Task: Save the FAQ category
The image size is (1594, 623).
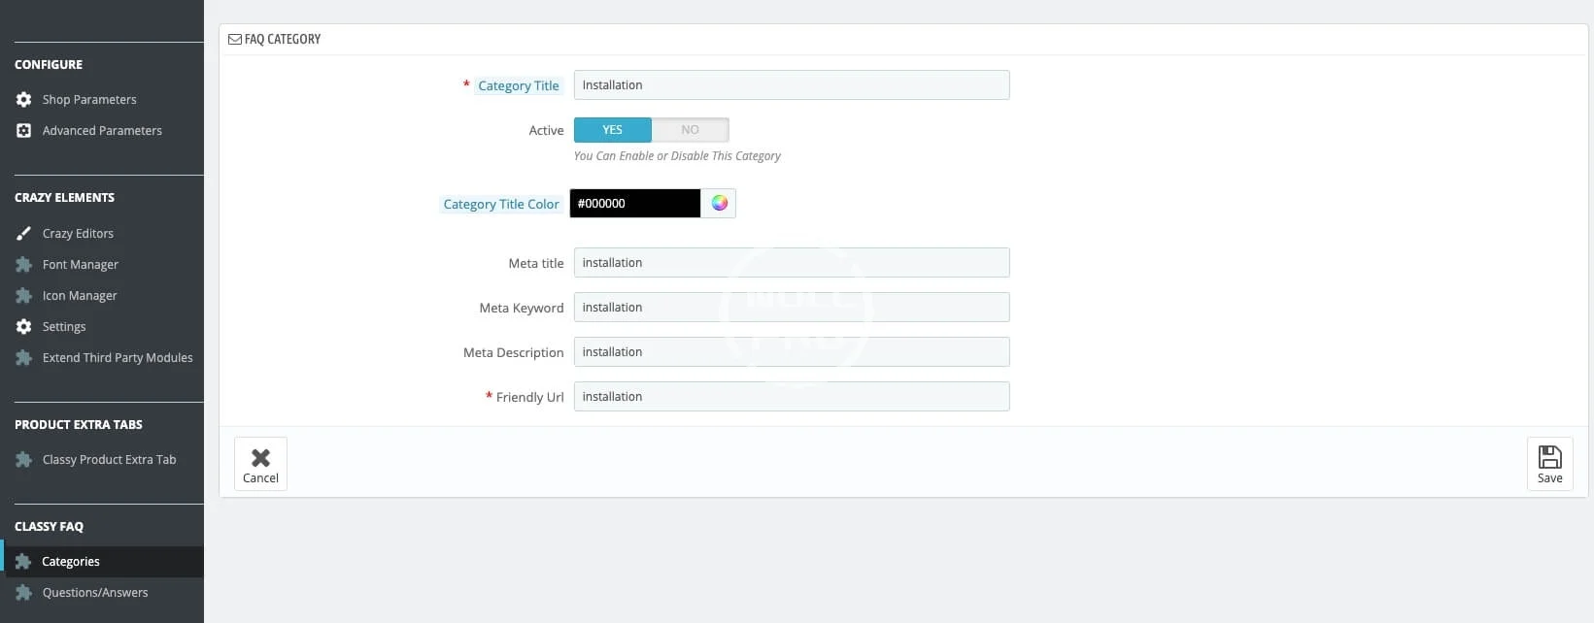Action: pos(1549,464)
